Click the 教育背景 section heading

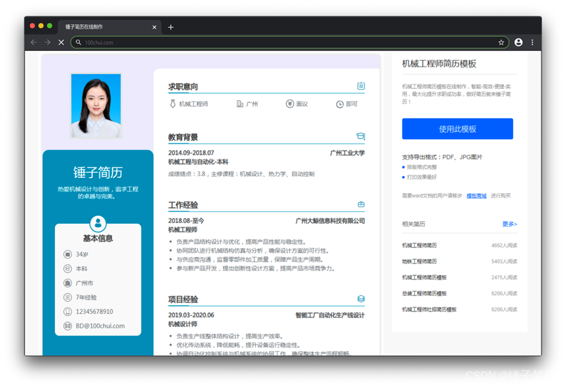[x=183, y=137]
